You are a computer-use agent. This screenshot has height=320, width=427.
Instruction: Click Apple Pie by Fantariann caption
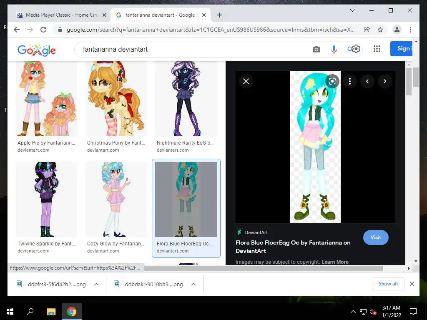[x=46, y=142]
